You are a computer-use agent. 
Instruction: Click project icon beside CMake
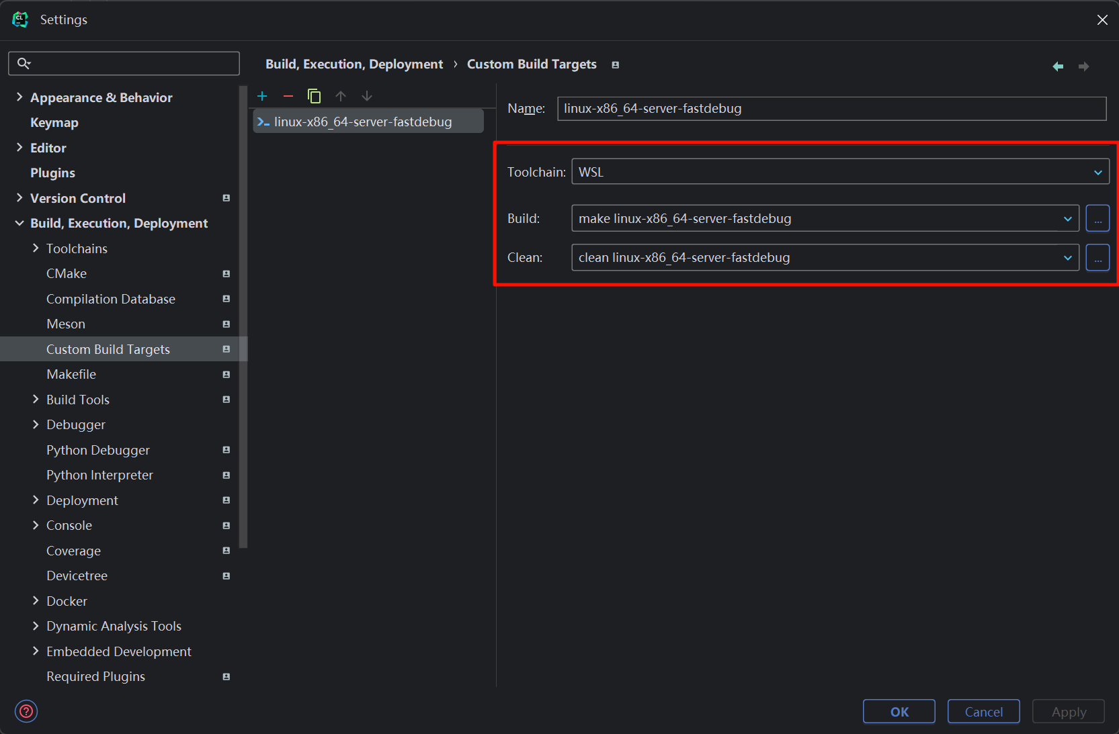(x=226, y=274)
